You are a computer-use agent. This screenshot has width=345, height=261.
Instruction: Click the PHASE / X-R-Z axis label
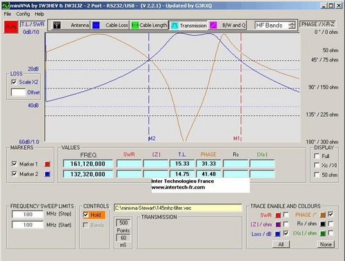pos(318,24)
